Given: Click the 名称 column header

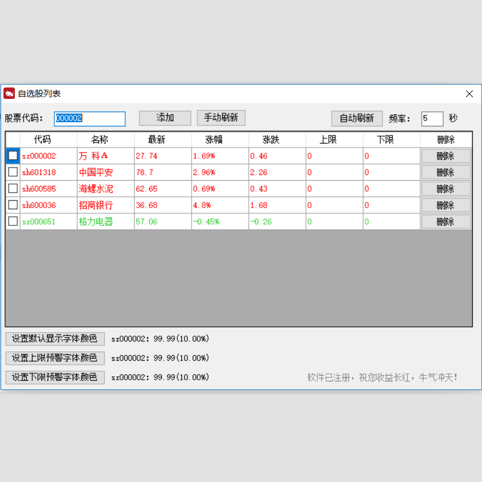Looking at the screenshot, I should (x=106, y=140).
